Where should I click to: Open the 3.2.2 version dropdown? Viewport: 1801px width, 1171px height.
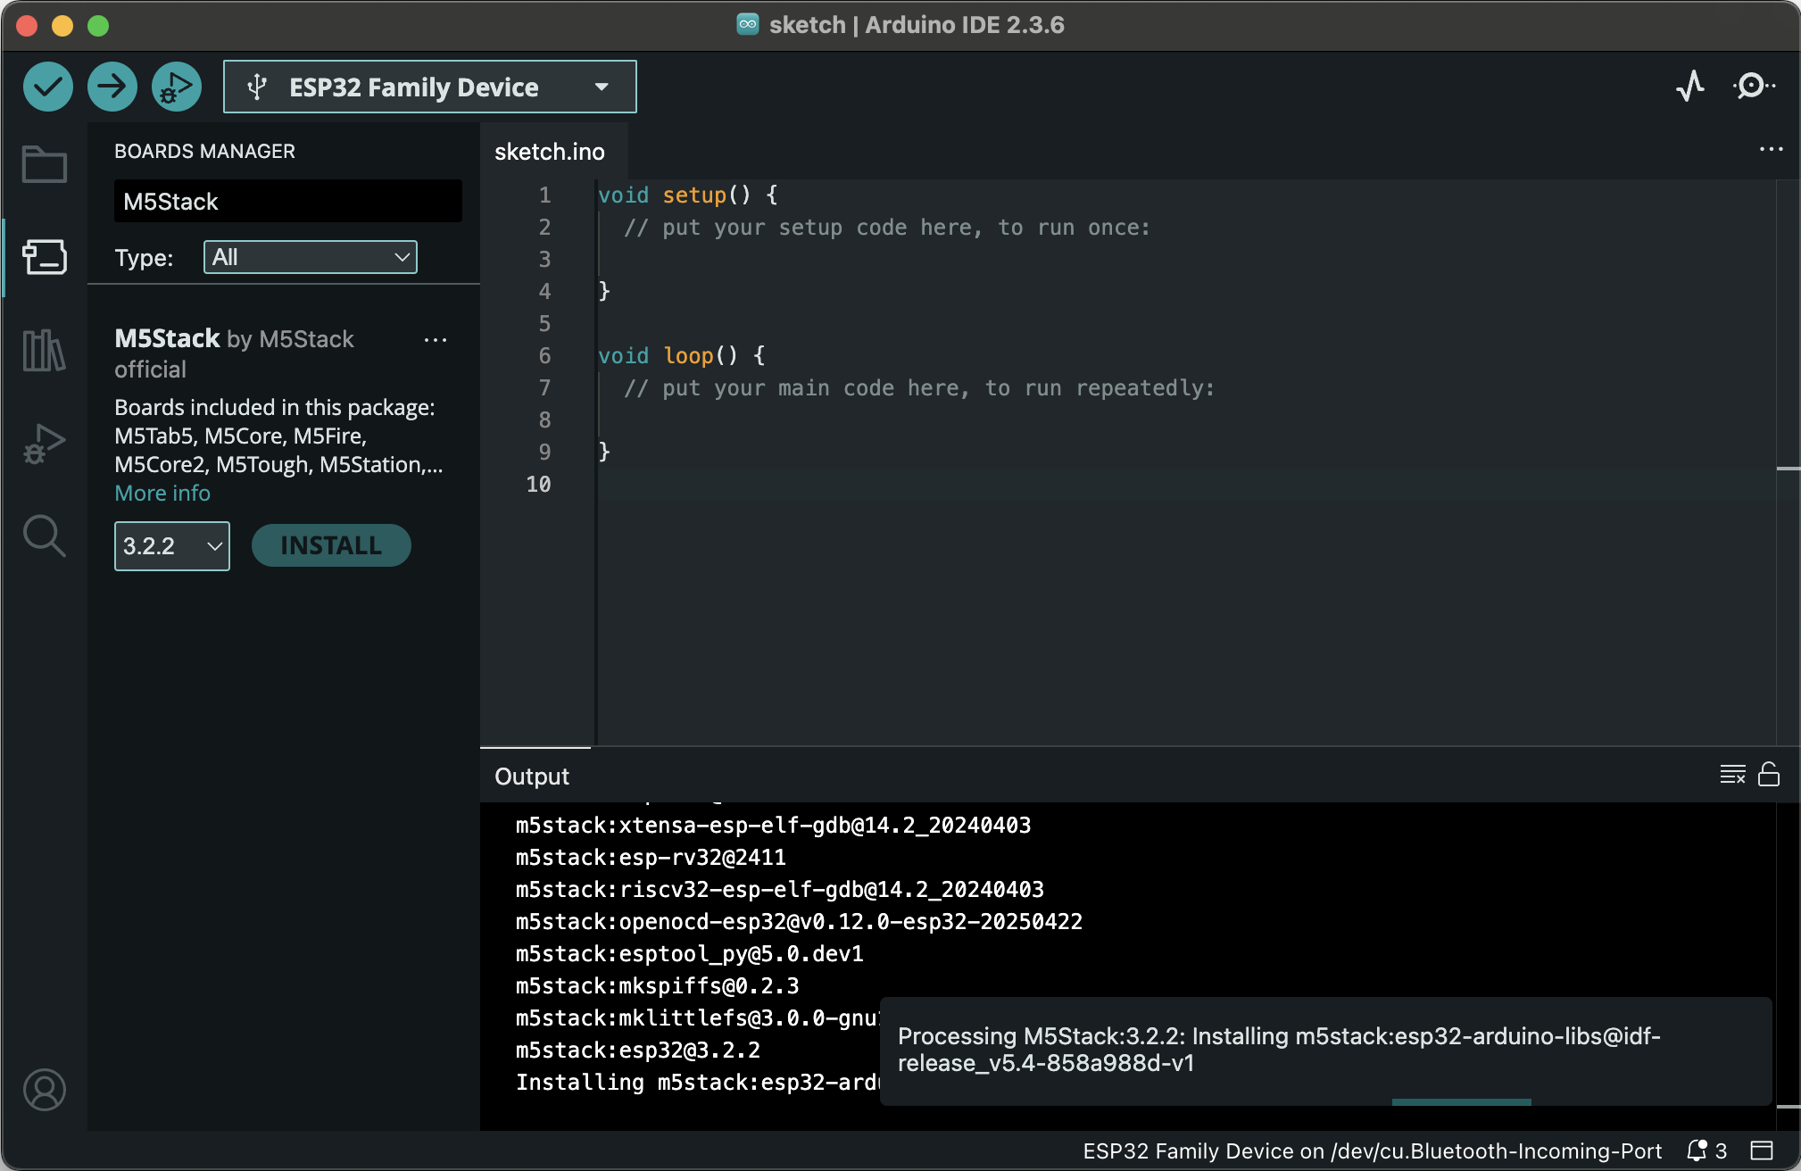171,545
